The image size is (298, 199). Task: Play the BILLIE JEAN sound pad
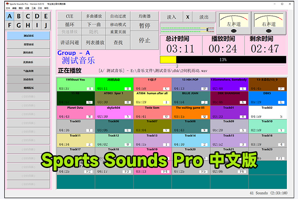[191, 98]
